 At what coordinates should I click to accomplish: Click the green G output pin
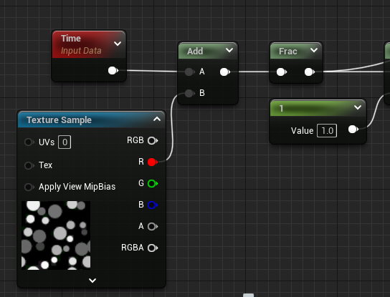(153, 183)
